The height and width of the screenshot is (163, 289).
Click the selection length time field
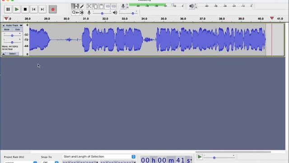coord(118,162)
